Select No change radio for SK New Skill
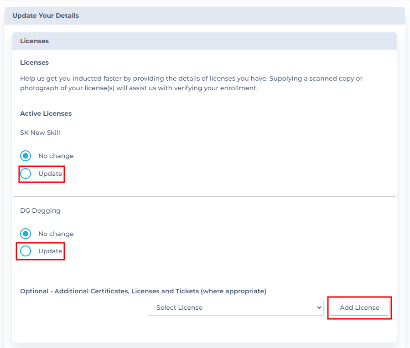This screenshot has height=348, width=410. [x=26, y=156]
